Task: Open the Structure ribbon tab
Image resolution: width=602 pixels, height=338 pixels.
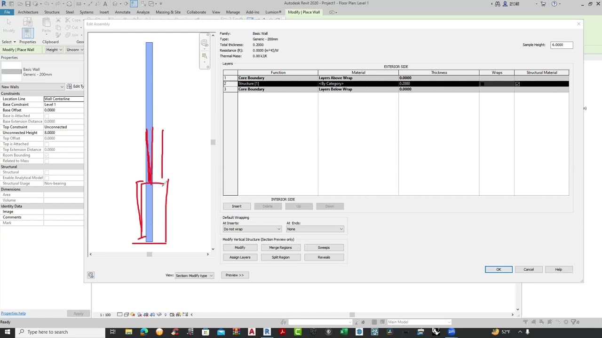Action: pos(52,12)
